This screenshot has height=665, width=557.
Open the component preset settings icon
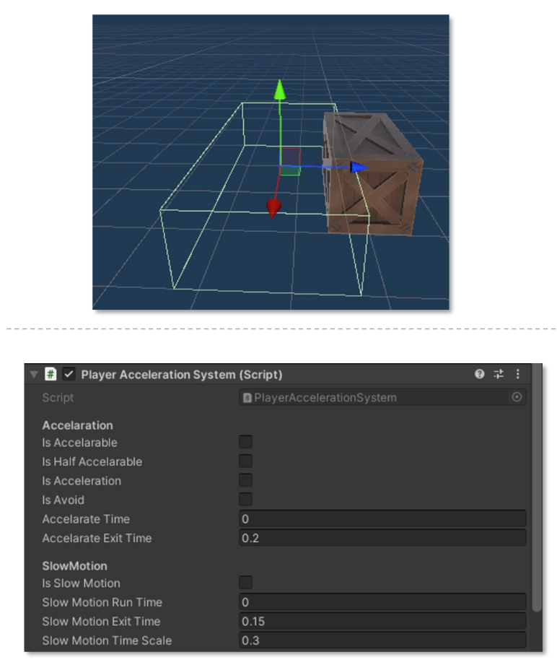pyautogui.click(x=499, y=374)
